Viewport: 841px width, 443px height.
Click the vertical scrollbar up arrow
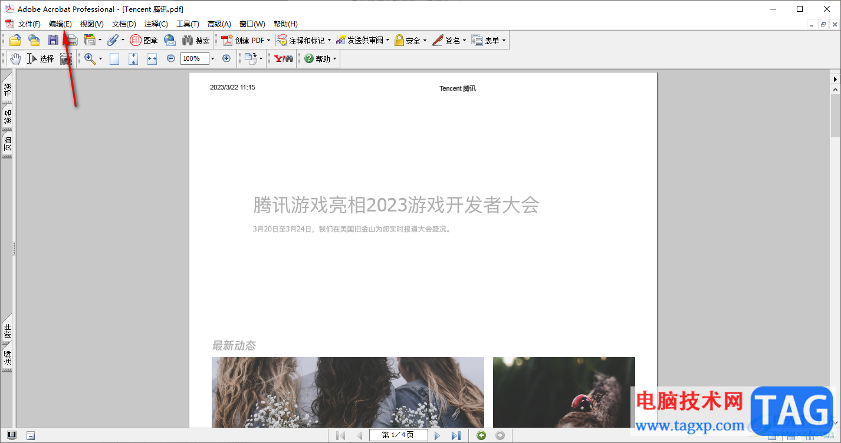[x=835, y=90]
